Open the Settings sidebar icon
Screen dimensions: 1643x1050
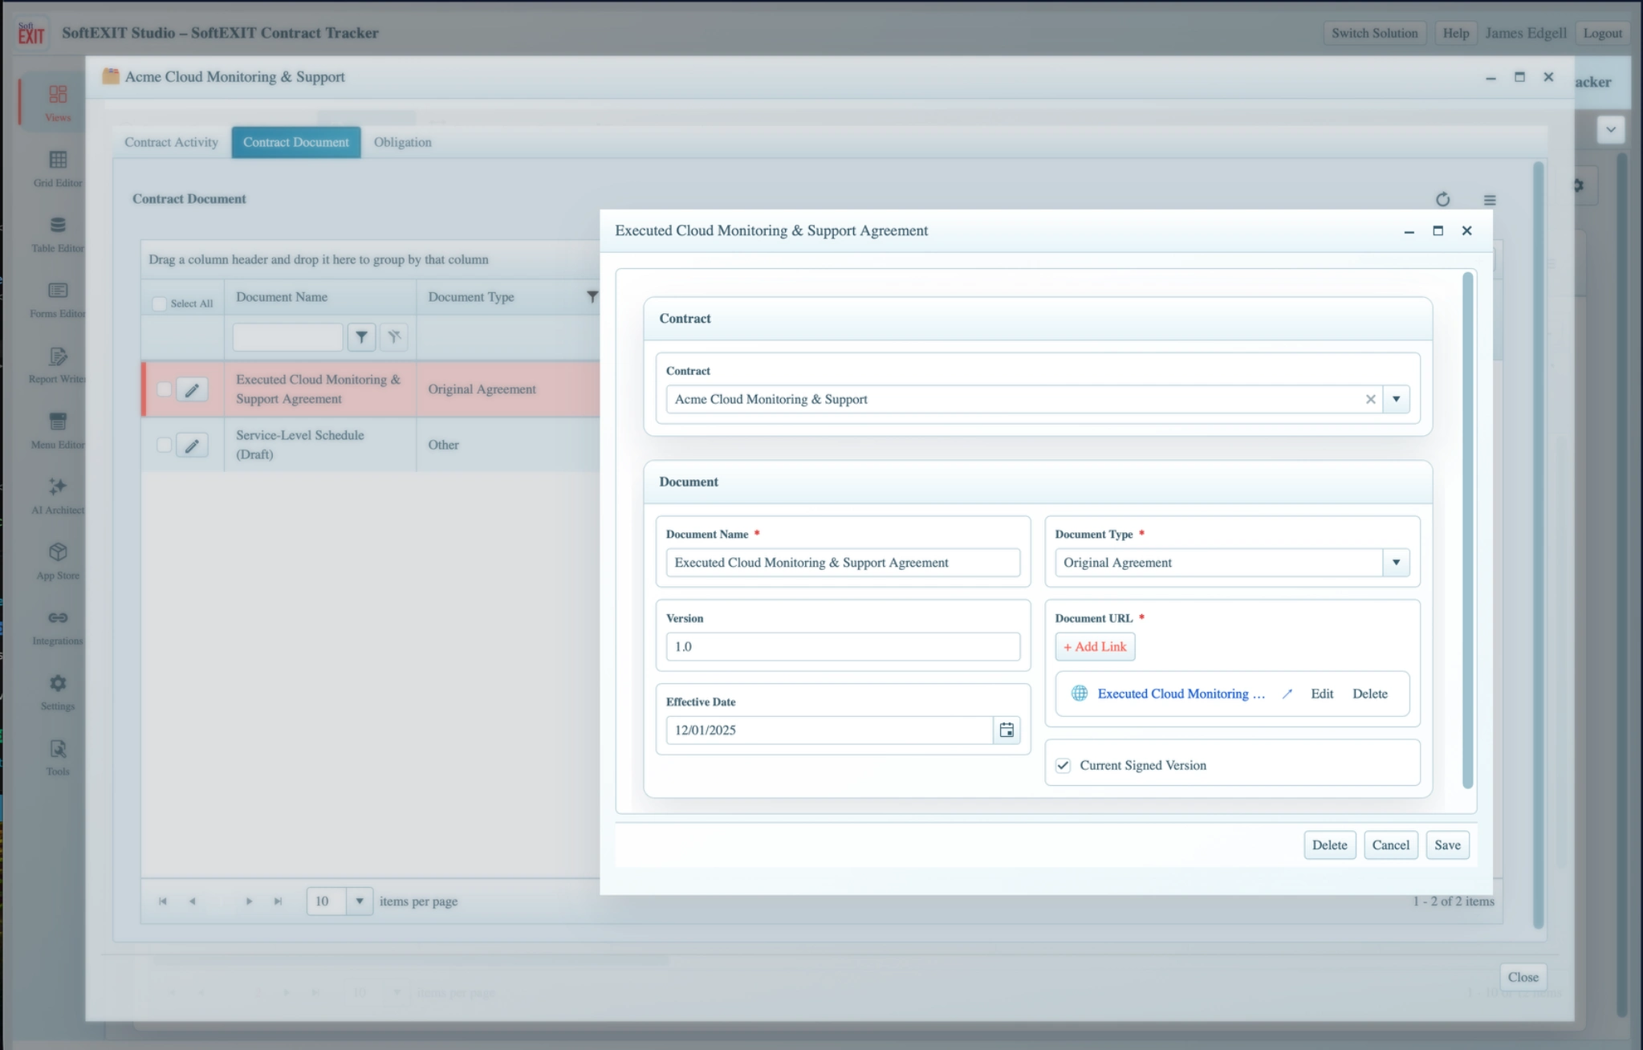(58, 683)
